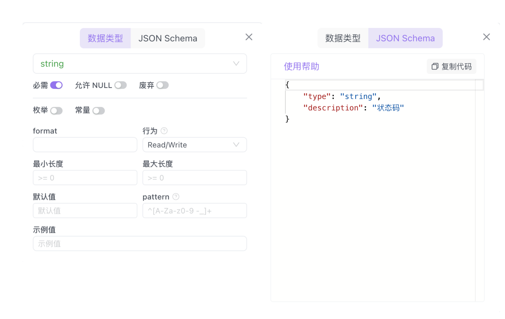Turn on the 废弃 deprecated toggle
Viewport: 505px width, 319px height.
[x=163, y=85]
